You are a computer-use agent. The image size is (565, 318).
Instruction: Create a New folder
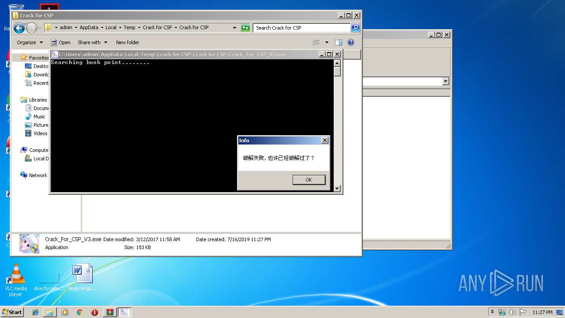(x=128, y=42)
